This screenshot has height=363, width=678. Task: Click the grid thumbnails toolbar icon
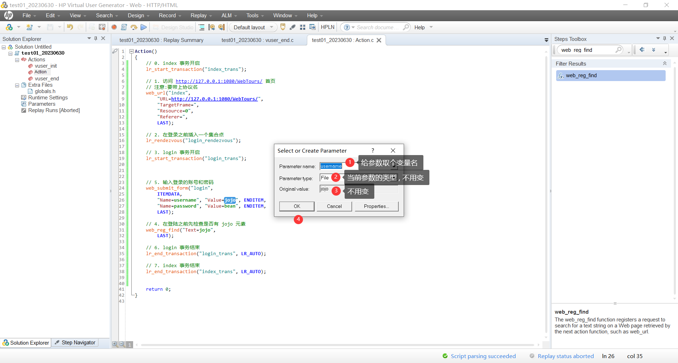(303, 27)
